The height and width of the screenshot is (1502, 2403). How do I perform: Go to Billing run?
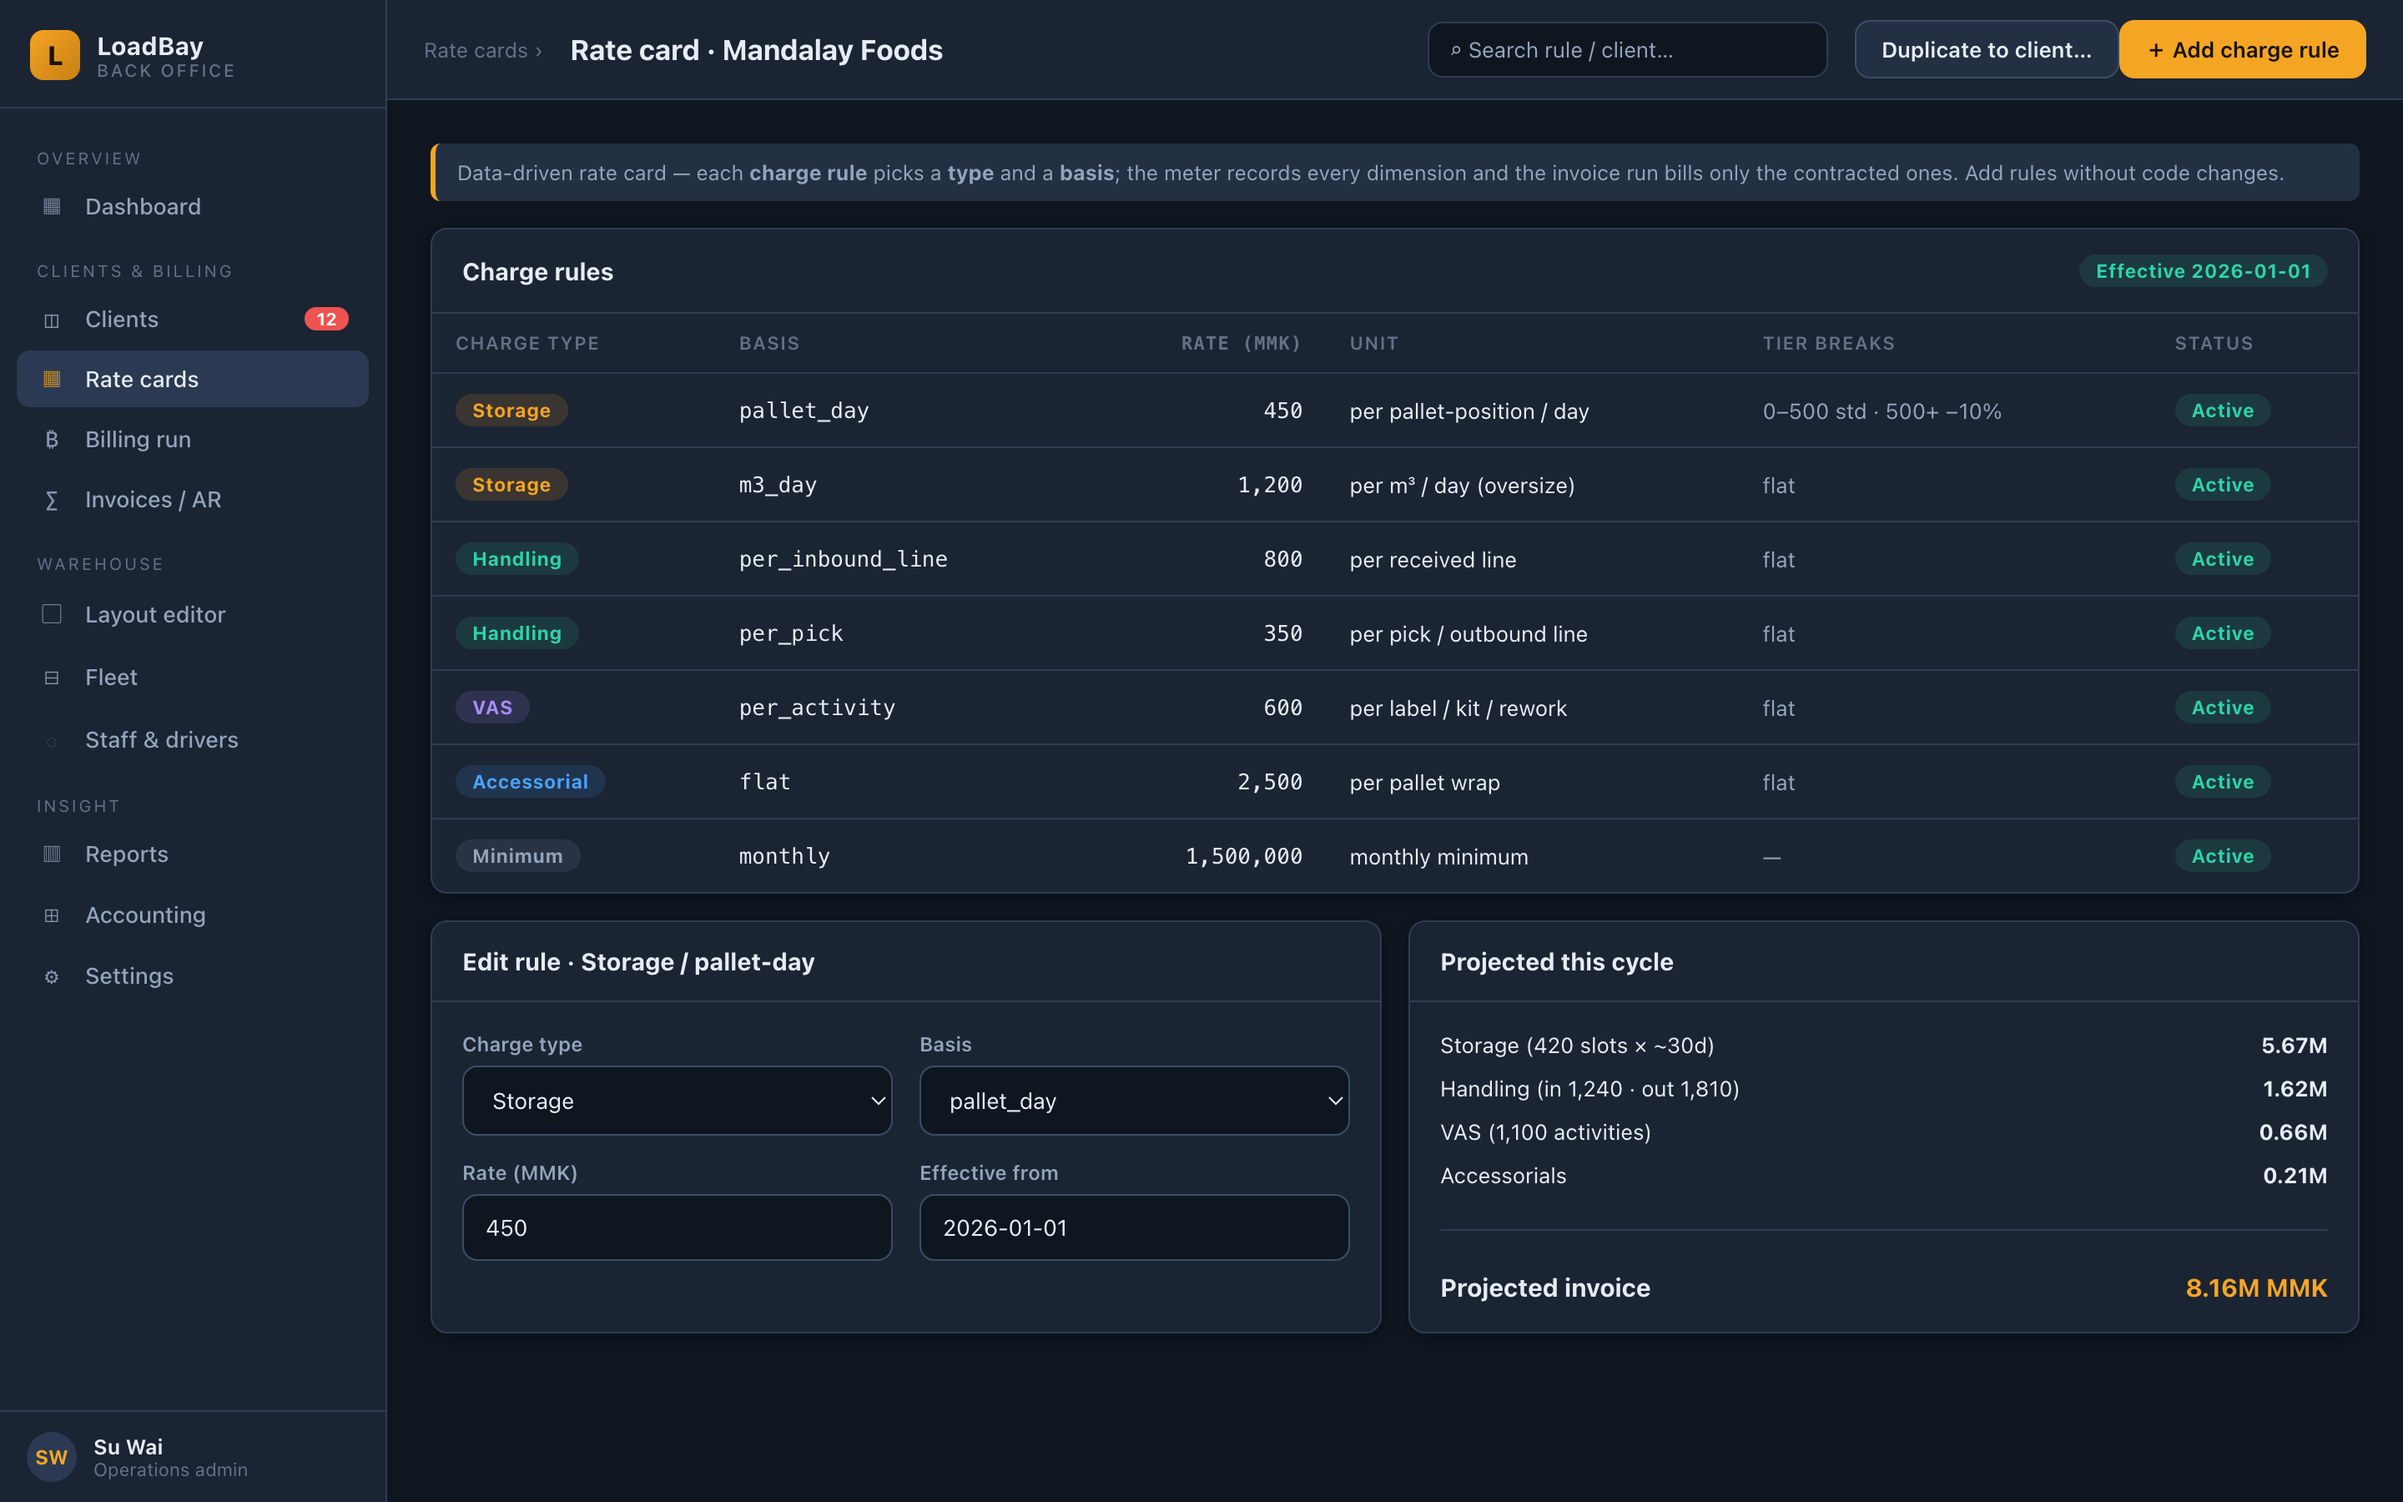pyautogui.click(x=193, y=439)
